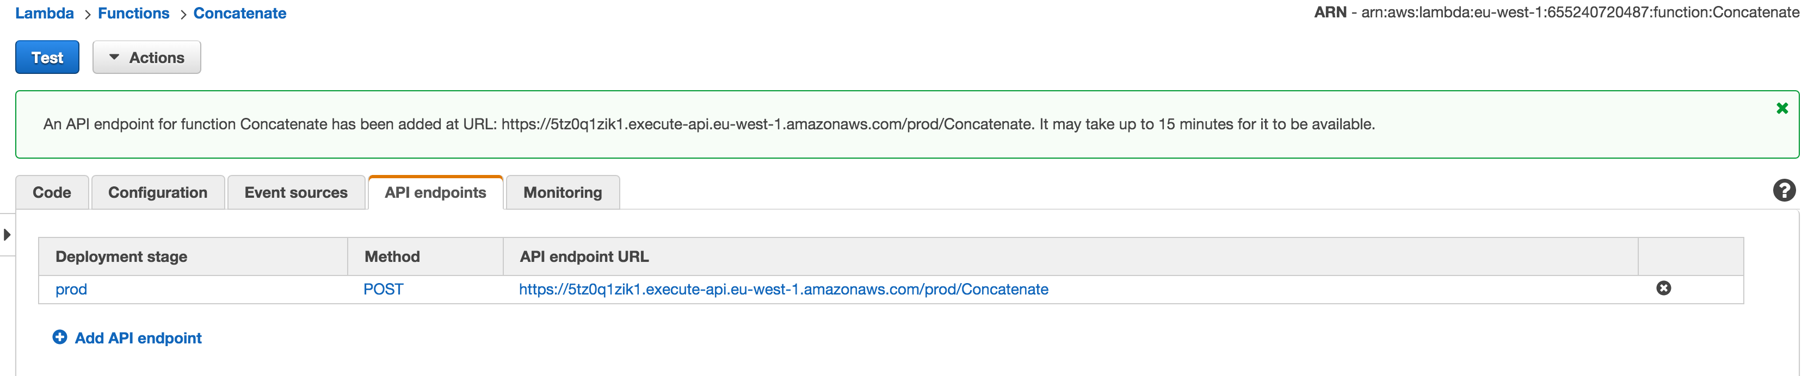The image size is (1814, 376).
Task: Open the Lambda breadcrumb link
Action: click(45, 12)
